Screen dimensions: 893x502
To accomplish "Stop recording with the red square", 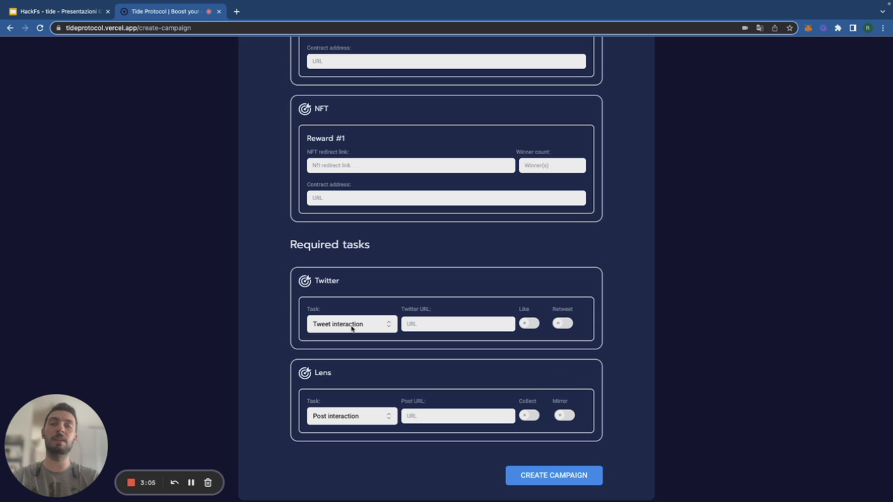I will tap(130, 482).
